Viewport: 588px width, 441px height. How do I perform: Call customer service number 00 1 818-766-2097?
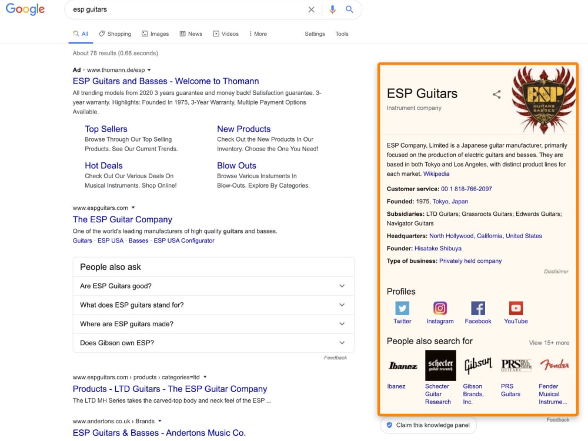[466, 189]
